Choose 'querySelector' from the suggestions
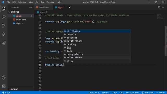This screenshot has width=167, height=94. (x=97, y=54)
